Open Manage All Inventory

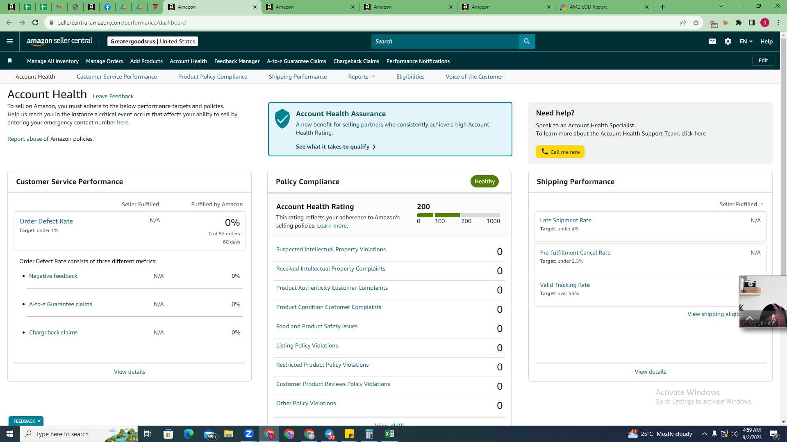53,61
